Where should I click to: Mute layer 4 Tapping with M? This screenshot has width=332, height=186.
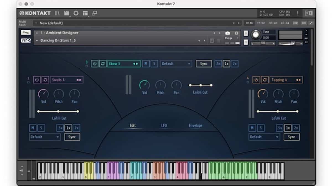[x=252, y=128]
